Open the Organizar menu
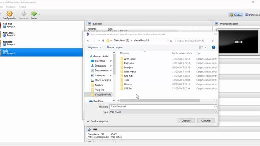The height and width of the screenshot is (146, 260). click(x=94, y=47)
